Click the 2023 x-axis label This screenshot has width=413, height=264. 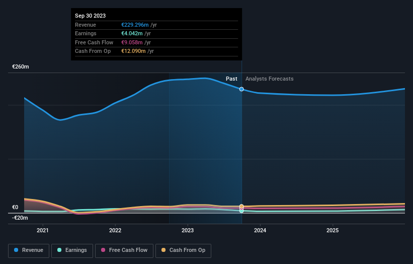tap(188, 230)
